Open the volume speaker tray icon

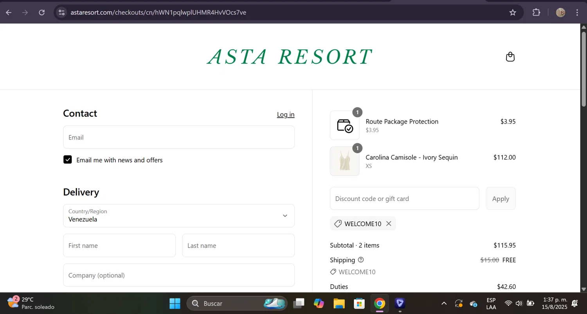519,303
